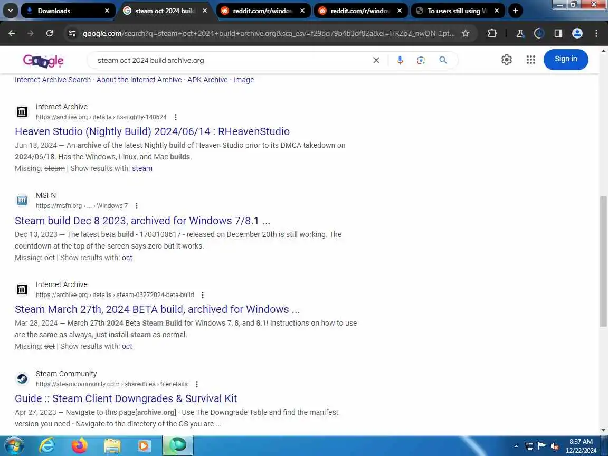
Task: Show hidden tray icons arrow
Action: tap(516, 446)
